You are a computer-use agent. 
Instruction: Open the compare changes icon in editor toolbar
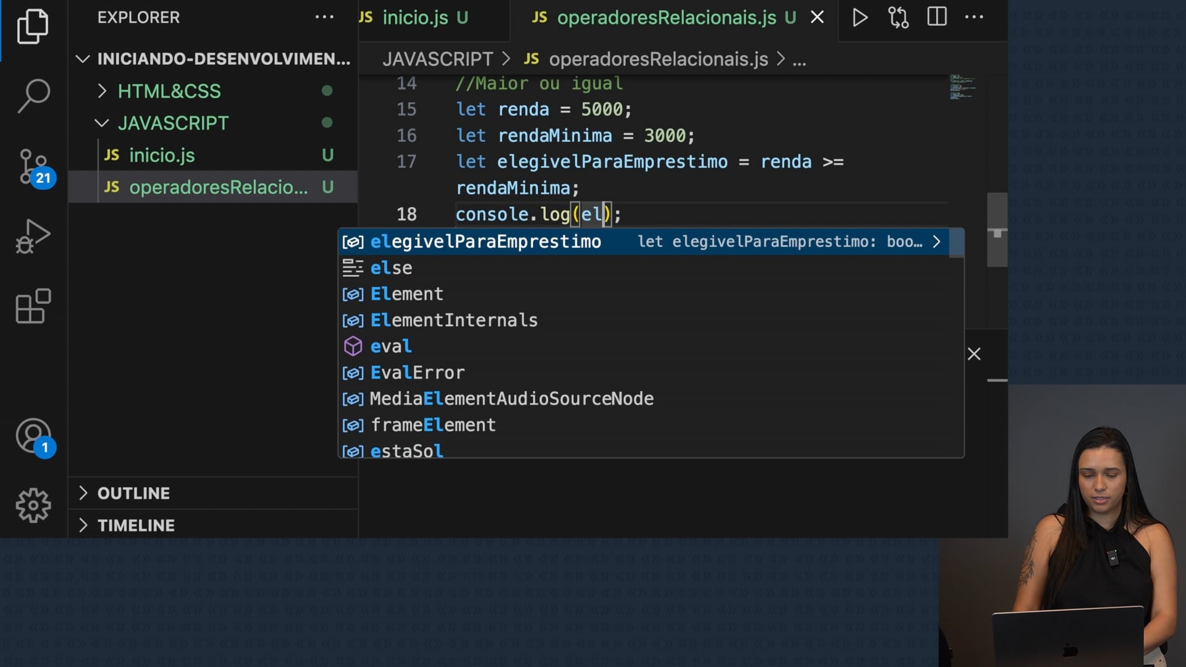click(x=898, y=17)
